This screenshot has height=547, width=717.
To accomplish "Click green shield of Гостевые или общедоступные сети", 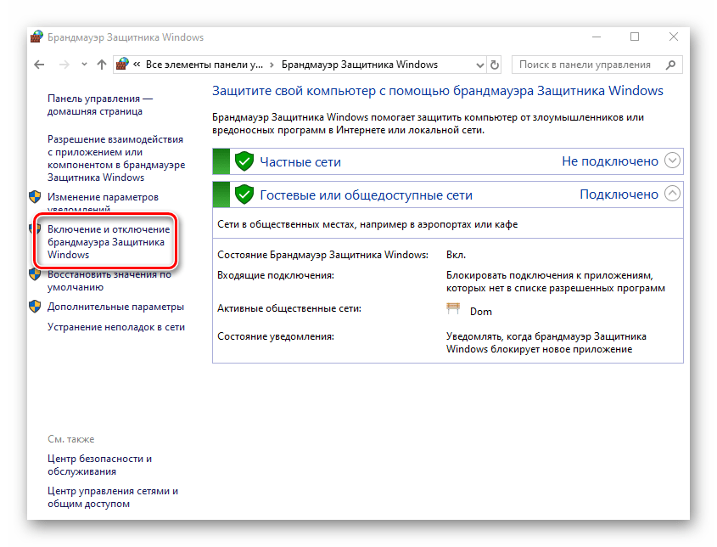I will click(x=244, y=195).
